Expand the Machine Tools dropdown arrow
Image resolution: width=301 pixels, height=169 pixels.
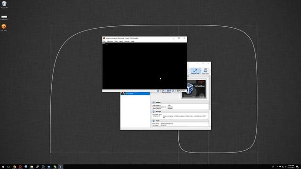pos(201,71)
